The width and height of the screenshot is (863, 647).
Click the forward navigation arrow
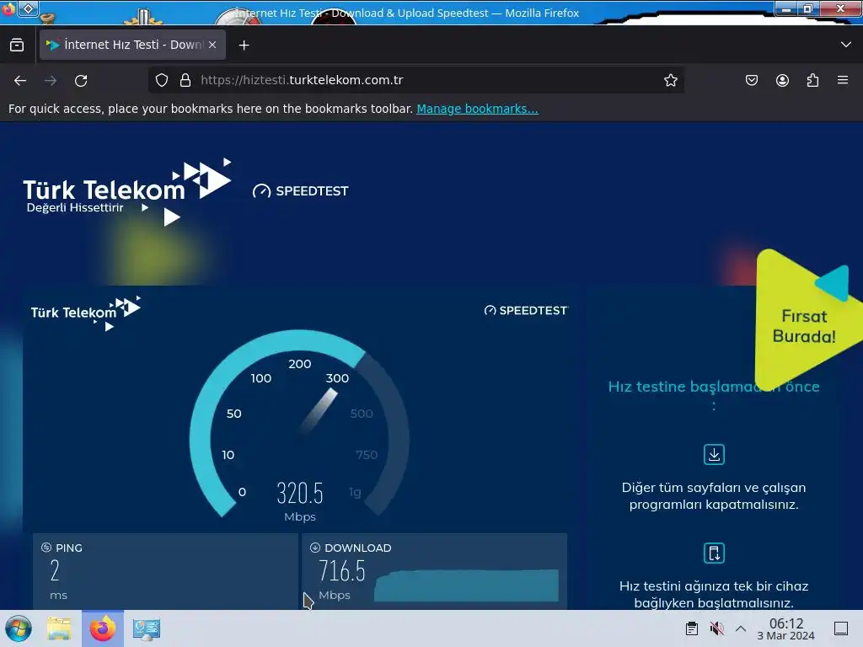(x=51, y=80)
